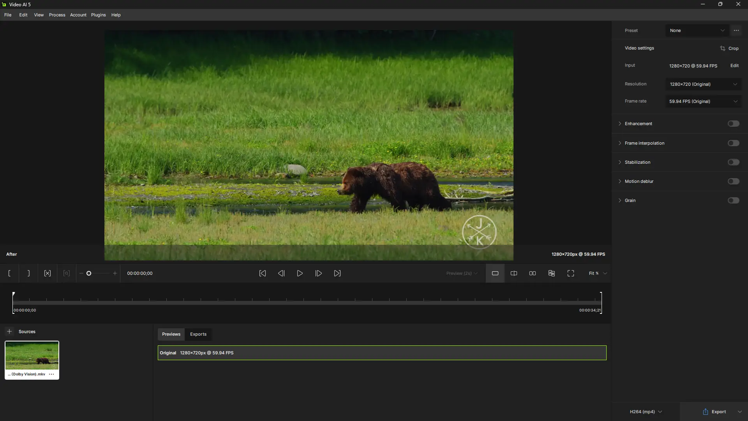Click the clear trim selection icon
The image size is (748, 421).
[48, 273]
